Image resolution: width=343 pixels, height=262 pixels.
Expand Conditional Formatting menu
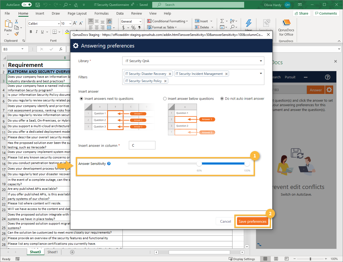click(x=167, y=21)
